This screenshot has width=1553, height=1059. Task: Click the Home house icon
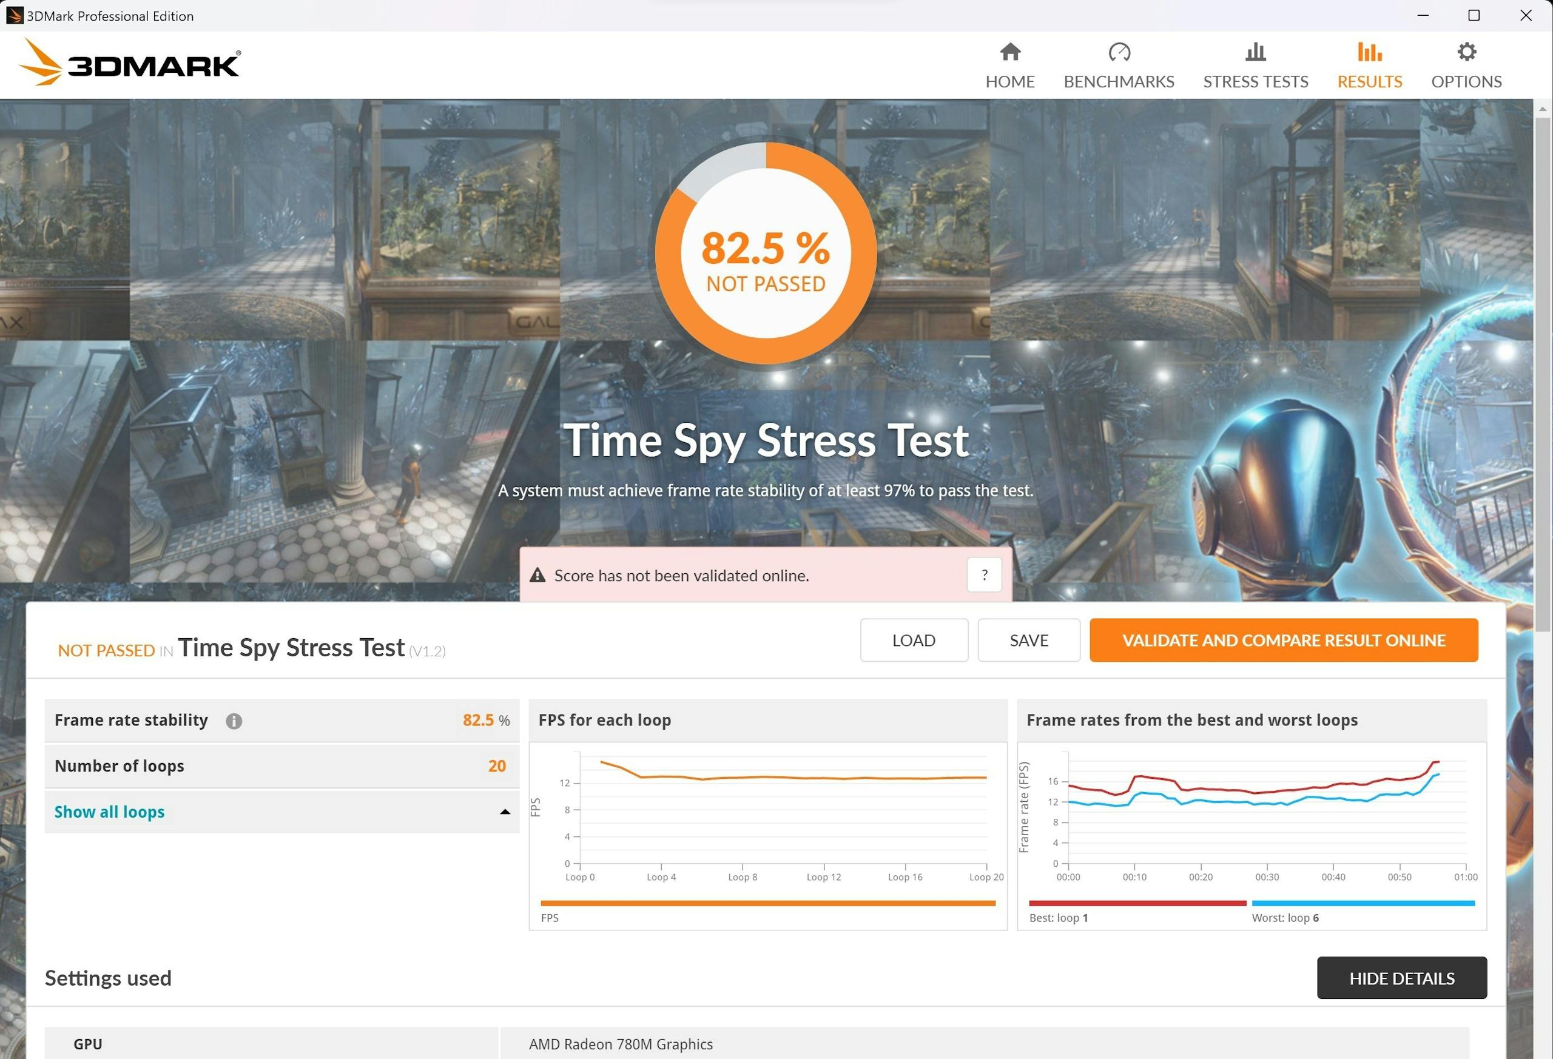(1009, 52)
